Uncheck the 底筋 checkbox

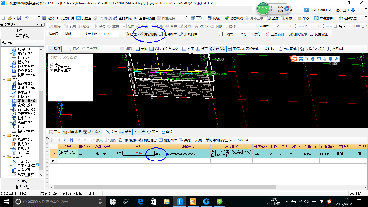tap(51, 64)
